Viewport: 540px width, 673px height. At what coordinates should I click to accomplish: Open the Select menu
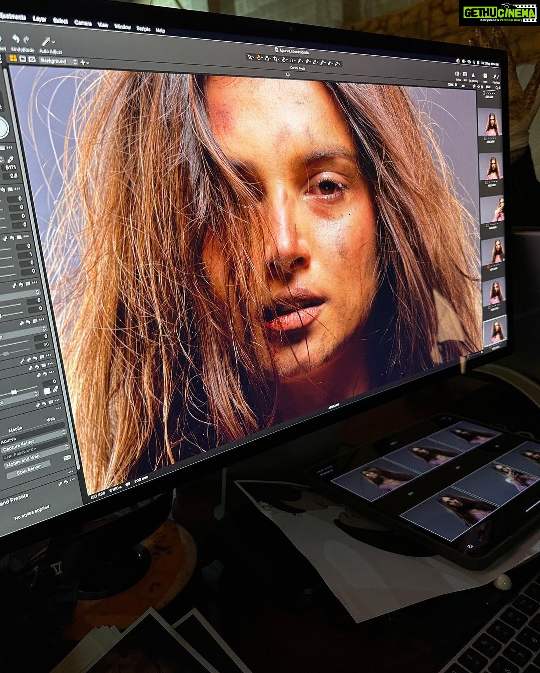[60, 21]
